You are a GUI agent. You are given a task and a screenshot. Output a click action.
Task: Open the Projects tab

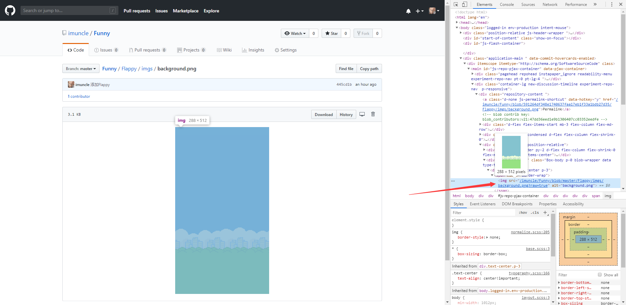click(191, 50)
